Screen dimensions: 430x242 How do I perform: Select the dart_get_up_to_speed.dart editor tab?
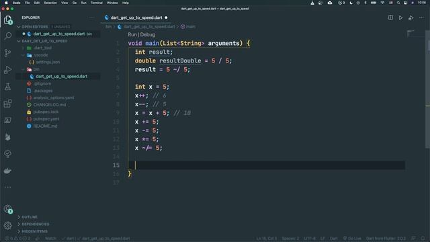pyautogui.click(x=136, y=17)
